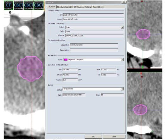Viewport: 165px width, 140px height.
Task: Click the magenta dose contour in main view
Action: (x=30, y=69)
